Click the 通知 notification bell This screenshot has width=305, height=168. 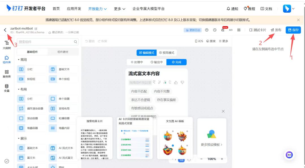232,9
